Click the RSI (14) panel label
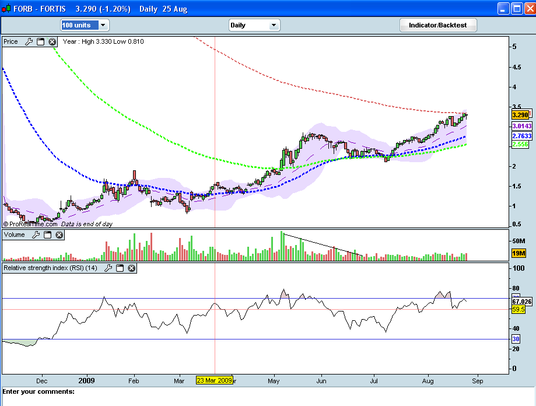The width and height of the screenshot is (536, 406). click(50, 268)
